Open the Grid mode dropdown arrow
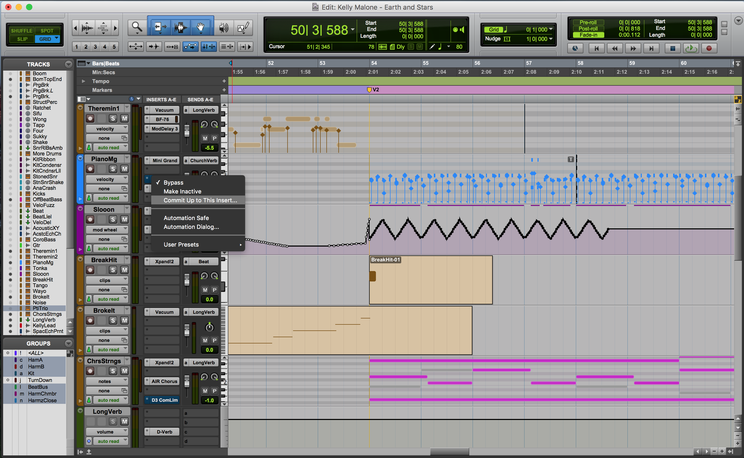This screenshot has width=744, height=458. coord(57,39)
